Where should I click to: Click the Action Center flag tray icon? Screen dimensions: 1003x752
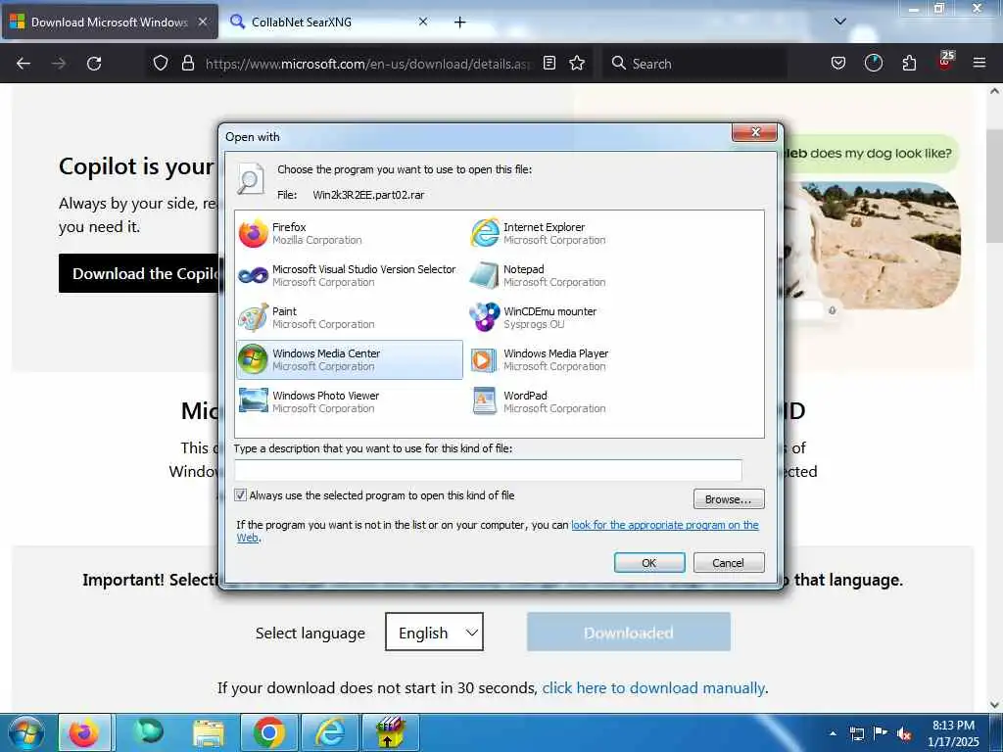tap(881, 733)
